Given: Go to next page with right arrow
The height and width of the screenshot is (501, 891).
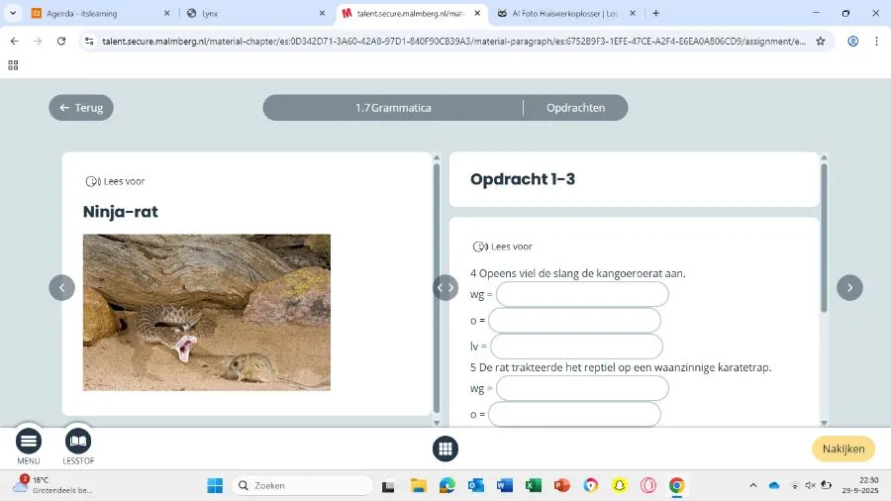Looking at the screenshot, I should tap(849, 287).
